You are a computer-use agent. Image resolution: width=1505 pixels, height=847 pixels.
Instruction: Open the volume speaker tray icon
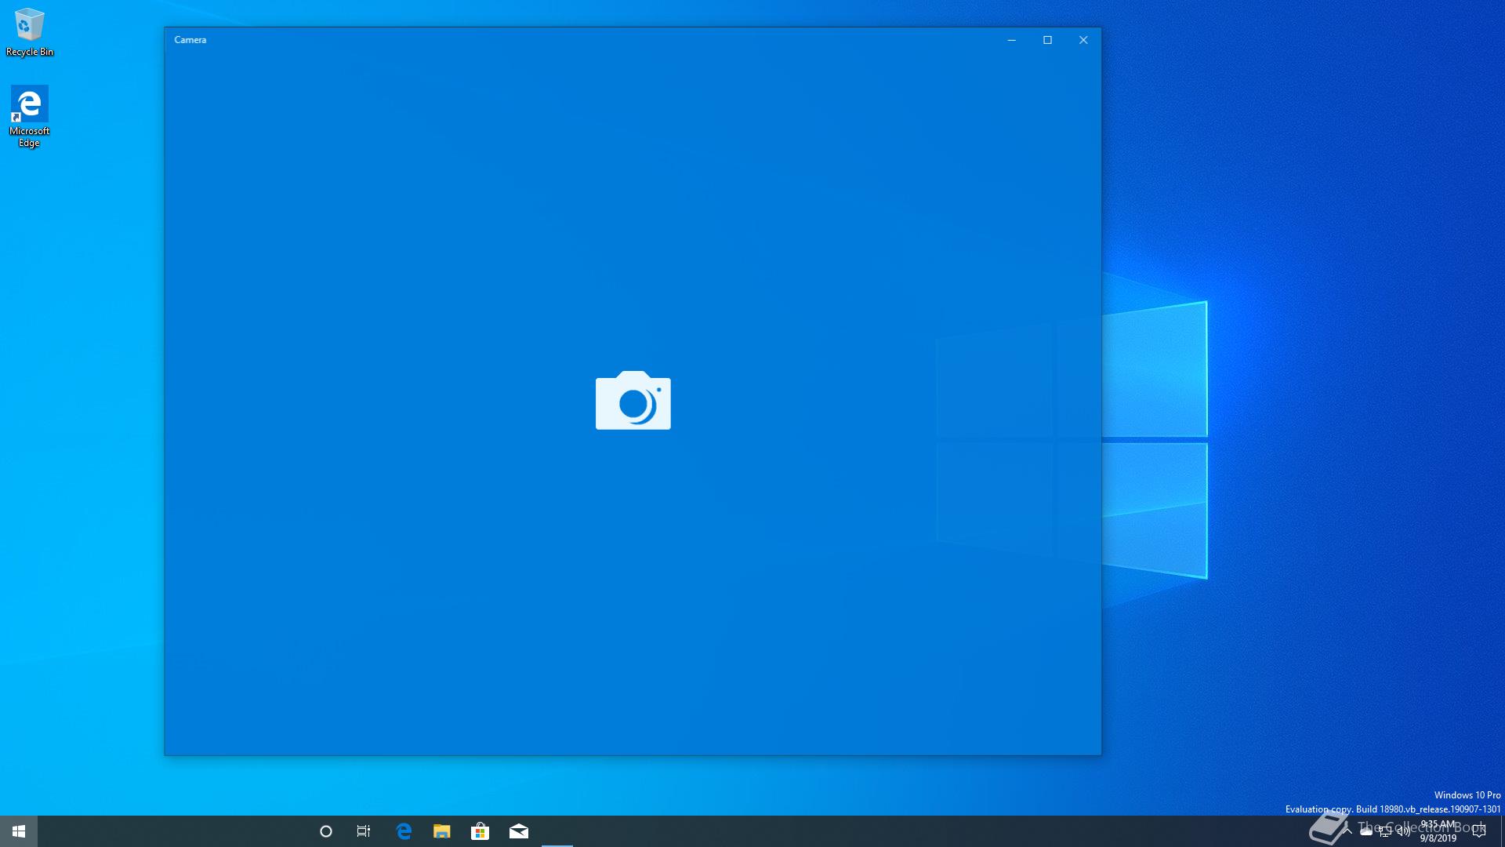pyautogui.click(x=1404, y=831)
